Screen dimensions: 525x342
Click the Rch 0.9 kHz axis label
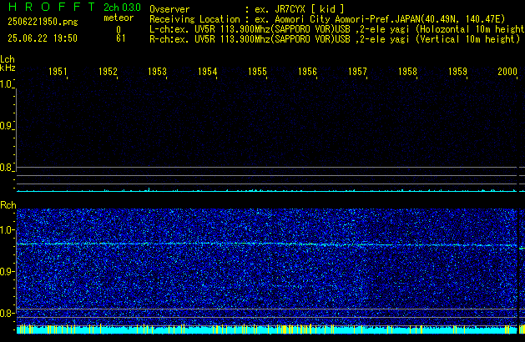7,271
